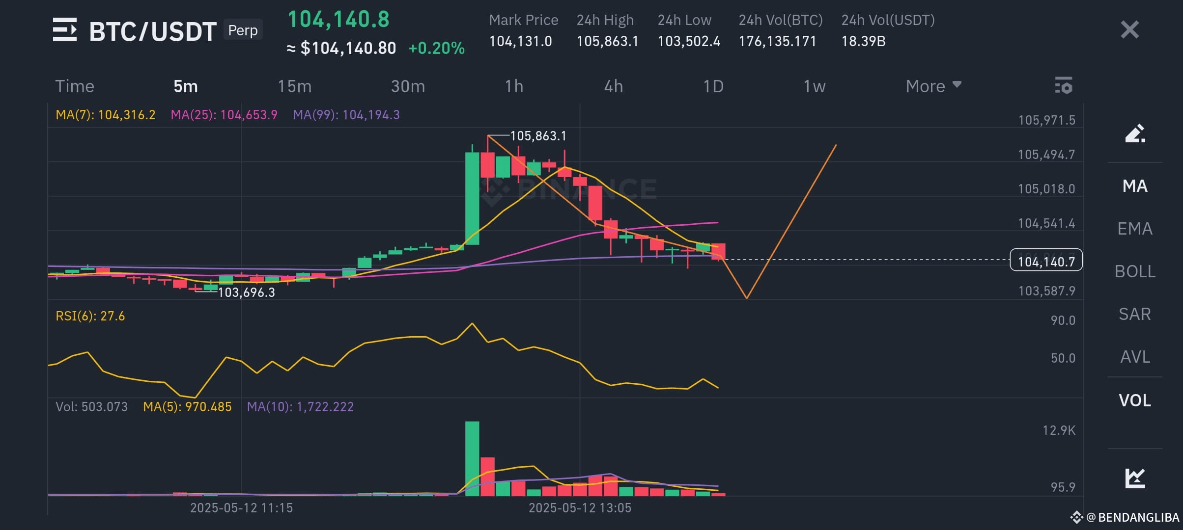Toggle the VOL sub-indicator
Image resolution: width=1183 pixels, height=530 pixels.
tap(1135, 400)
